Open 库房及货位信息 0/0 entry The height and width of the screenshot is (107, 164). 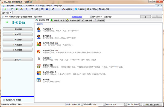50,51
